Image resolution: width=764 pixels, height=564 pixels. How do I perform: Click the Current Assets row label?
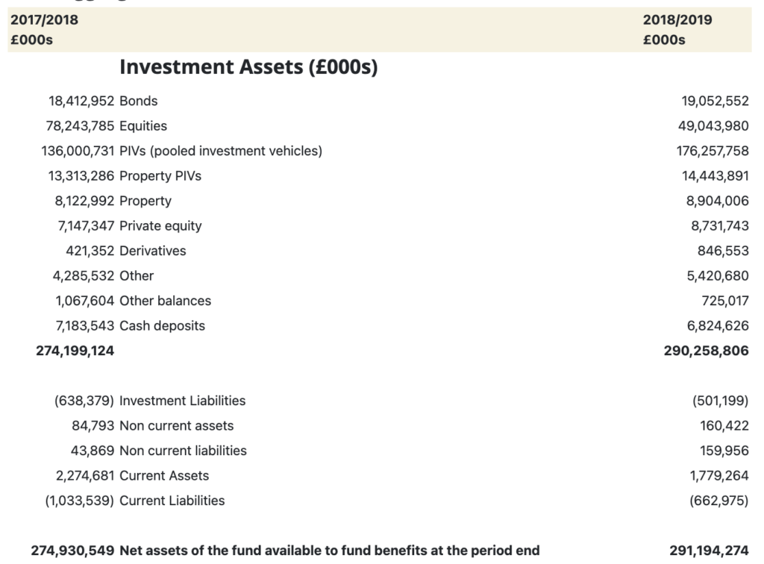(x=164, y=476)
